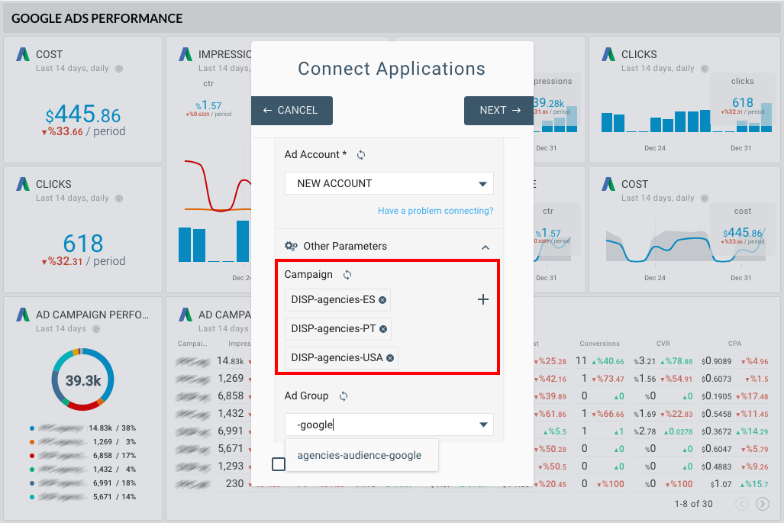The image size is (784, 523).
Task: Click info icon on top-right CLICKS widget
Action: point(705,69)
